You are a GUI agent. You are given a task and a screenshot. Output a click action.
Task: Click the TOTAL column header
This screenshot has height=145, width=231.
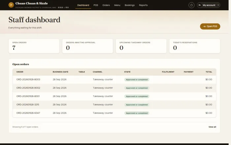(209, 72)
